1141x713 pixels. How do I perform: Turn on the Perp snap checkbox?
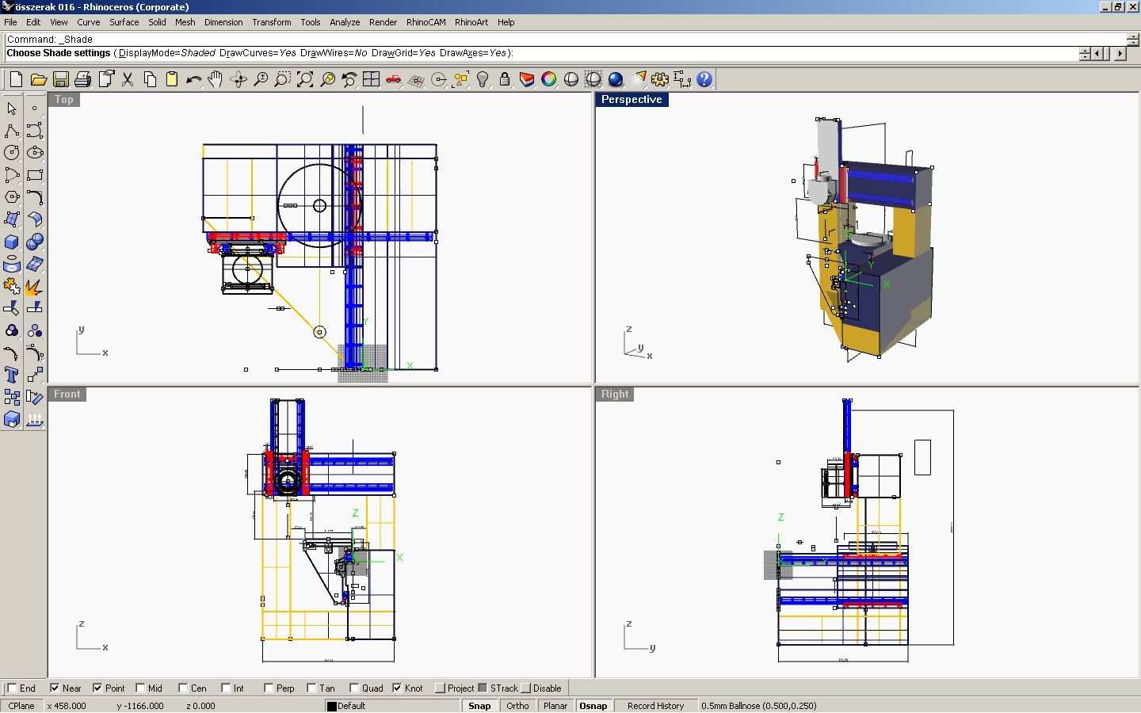click(269, 688)
